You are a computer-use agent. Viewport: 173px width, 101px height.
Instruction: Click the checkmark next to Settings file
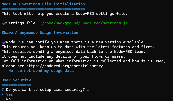click(4, 23)
